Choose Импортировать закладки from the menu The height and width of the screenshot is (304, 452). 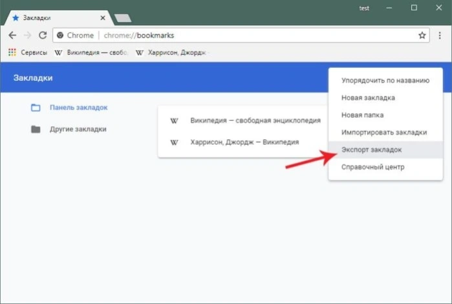pyautogui.click(x=385, y=133)
